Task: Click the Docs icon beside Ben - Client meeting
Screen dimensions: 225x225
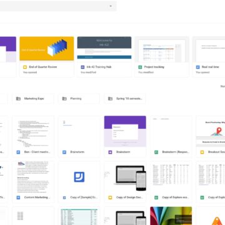Action: point(18,152)
